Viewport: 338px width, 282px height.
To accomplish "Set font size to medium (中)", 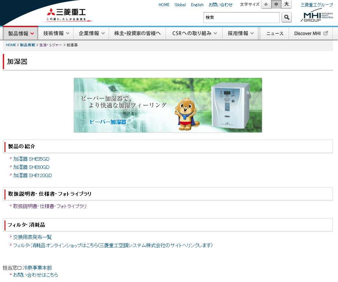I will (276, 4).
